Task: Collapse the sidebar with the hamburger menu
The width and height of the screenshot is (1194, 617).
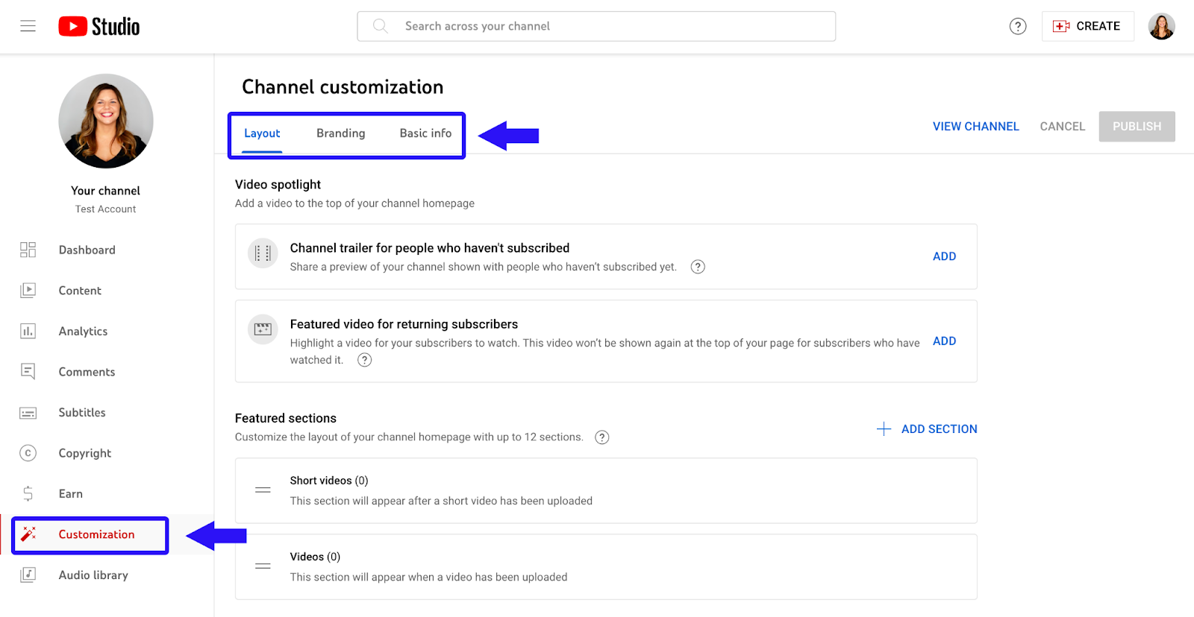Action: 28,26
